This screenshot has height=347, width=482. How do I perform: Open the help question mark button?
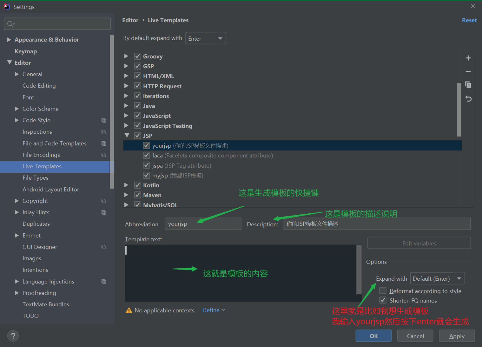[13, 336]
